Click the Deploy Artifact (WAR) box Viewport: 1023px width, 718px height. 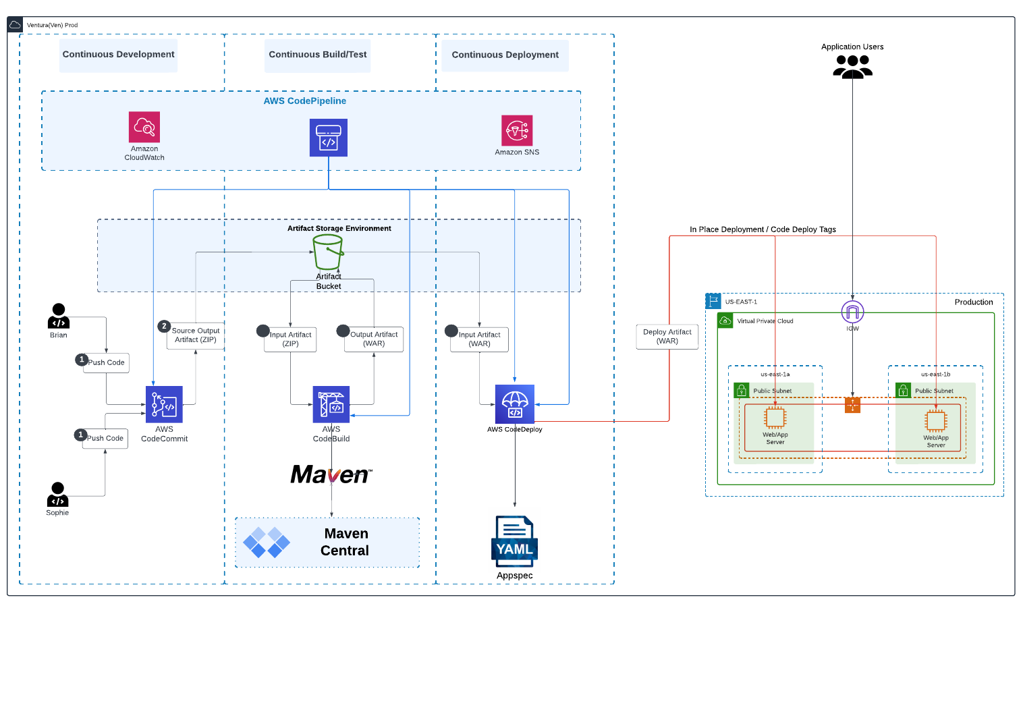pos(667,337)
